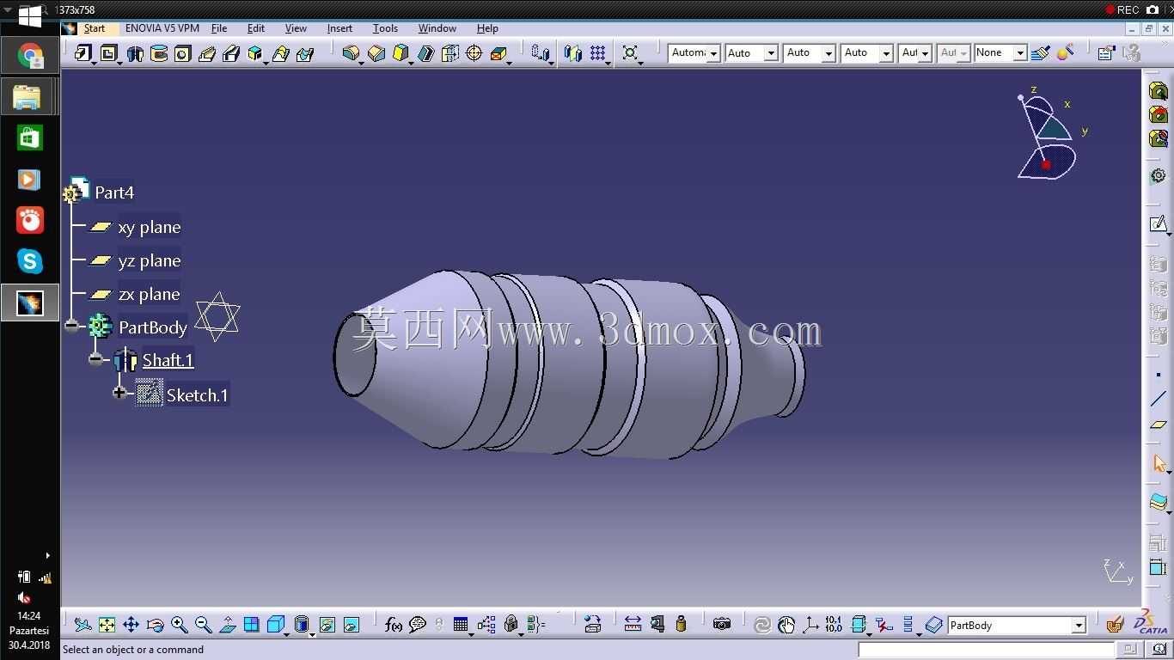Start the Rectangular Pattern tool

pos(598,53)
